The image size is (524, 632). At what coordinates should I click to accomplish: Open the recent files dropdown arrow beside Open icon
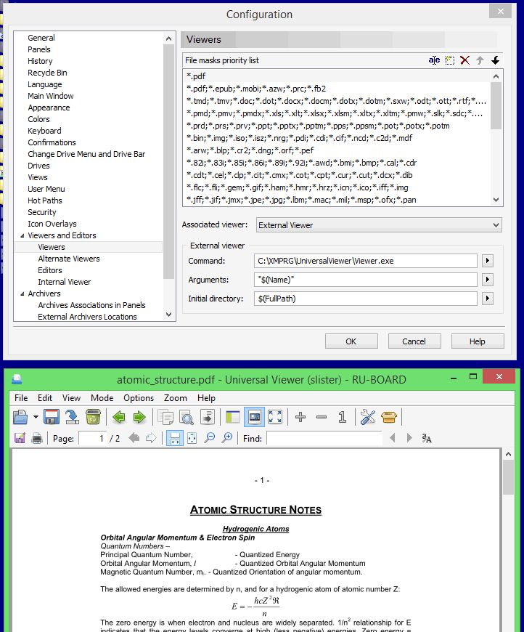36,417
